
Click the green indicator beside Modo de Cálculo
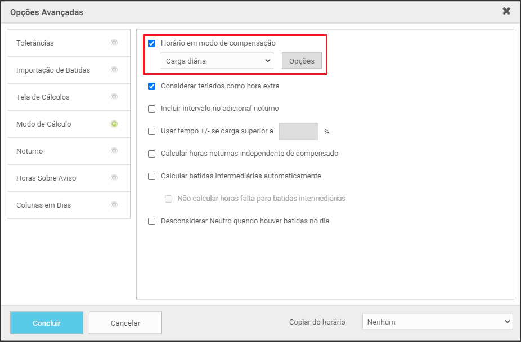114,124
